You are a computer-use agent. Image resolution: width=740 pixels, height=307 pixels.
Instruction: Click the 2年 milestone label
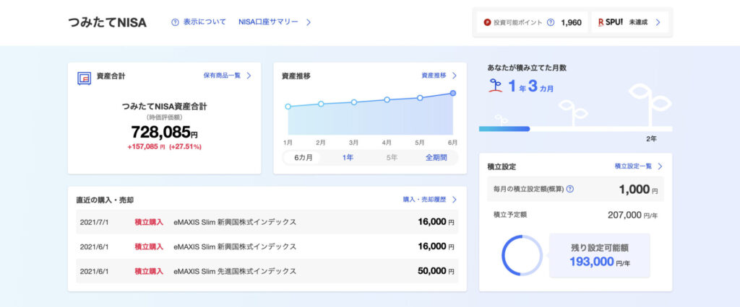pyautogui.click(x=651, y=139)
